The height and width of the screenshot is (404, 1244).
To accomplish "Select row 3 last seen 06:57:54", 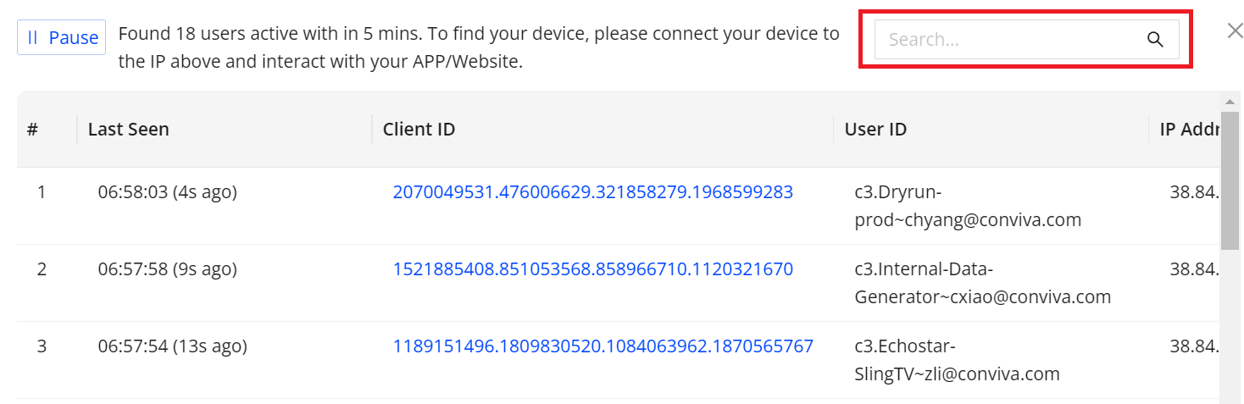I will tap(172, 346).
